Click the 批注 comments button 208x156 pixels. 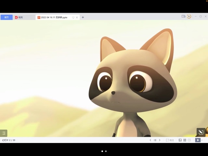point(170,140)
